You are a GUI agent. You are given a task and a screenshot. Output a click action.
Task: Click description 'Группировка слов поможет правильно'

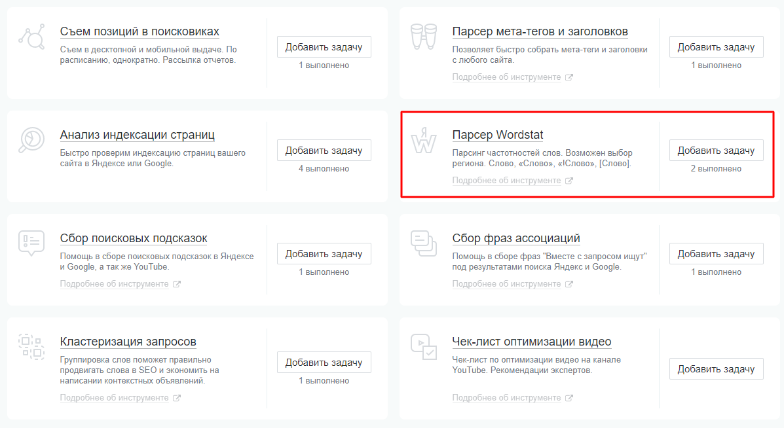(x=140, y=370)
